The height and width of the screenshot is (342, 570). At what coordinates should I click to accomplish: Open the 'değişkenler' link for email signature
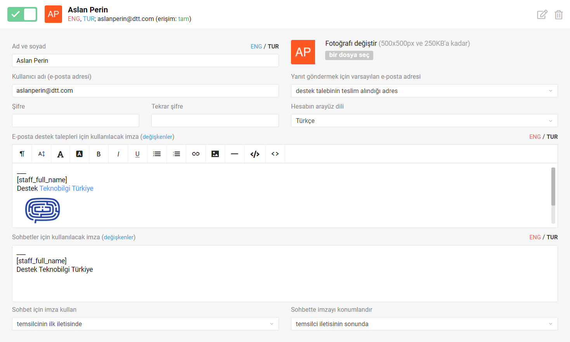pos(157,137)
